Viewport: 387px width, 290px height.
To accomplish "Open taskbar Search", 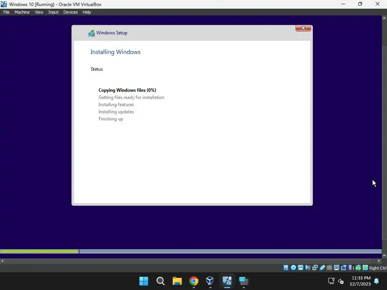I will tap(160, 281).
